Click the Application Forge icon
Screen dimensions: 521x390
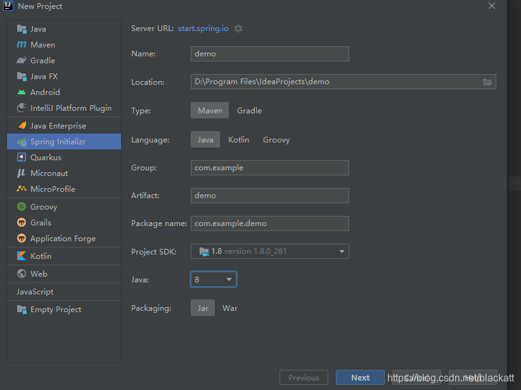coord(22,238)
